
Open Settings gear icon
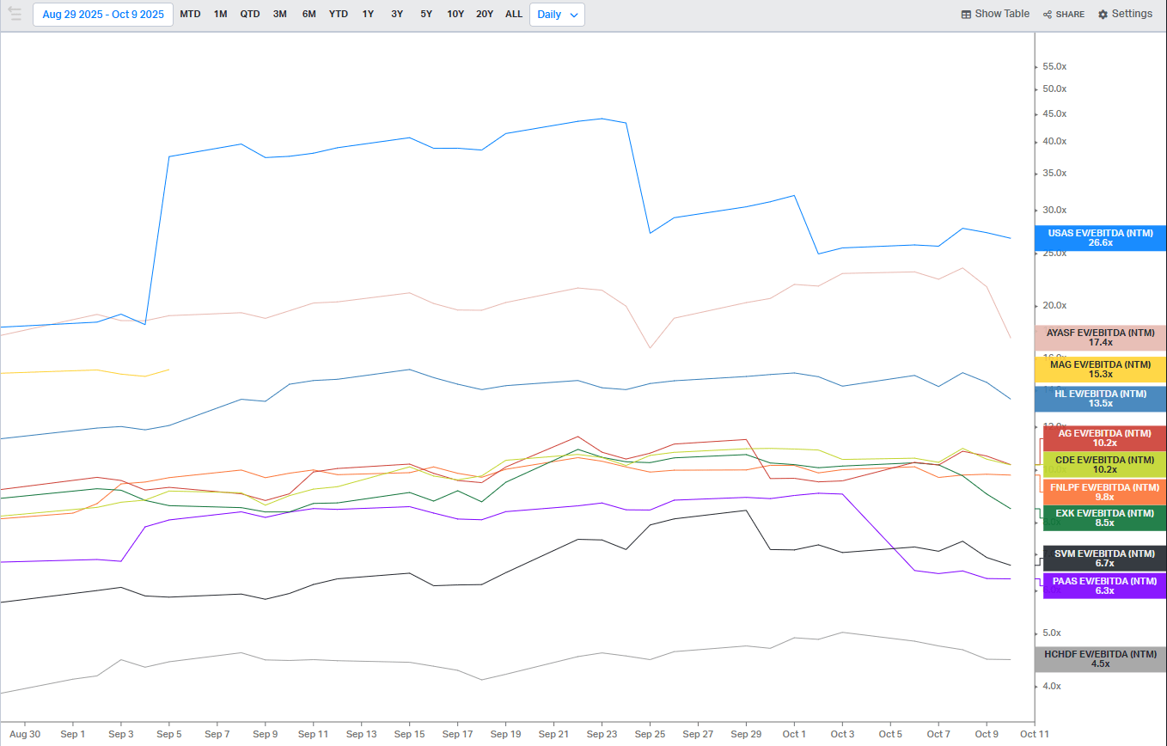point(1103,15)
